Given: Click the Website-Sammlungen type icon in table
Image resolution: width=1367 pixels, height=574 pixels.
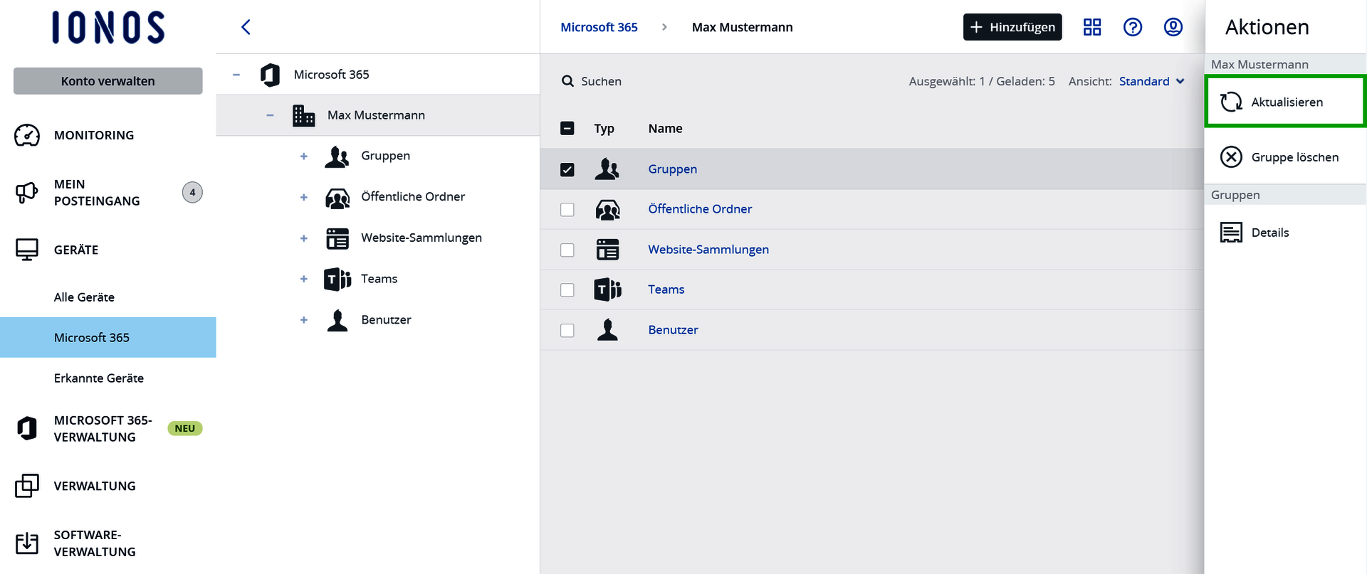Looking at the screenshot, I should coord(607,250).
